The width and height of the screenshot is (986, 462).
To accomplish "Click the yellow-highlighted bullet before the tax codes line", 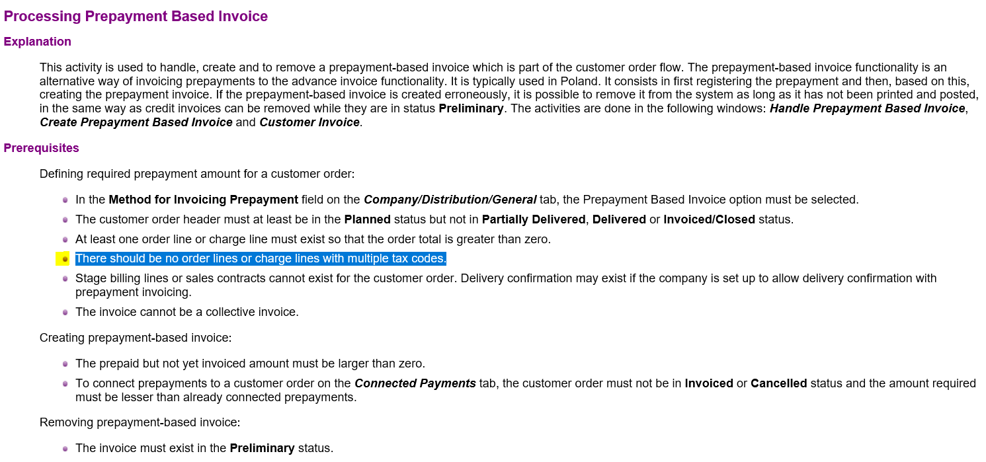I will tap(65, 259).
